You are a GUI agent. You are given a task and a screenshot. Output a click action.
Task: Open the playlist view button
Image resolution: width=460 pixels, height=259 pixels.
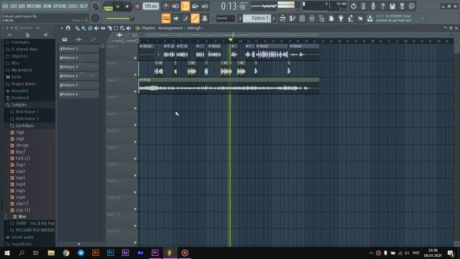tap(282, 19)
